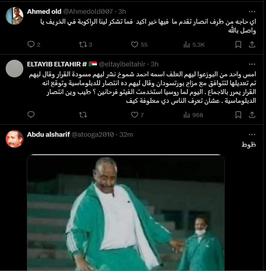
Task: Reply to ELTAYIB ELTAHIR's tweet
Action: (31, 115)
